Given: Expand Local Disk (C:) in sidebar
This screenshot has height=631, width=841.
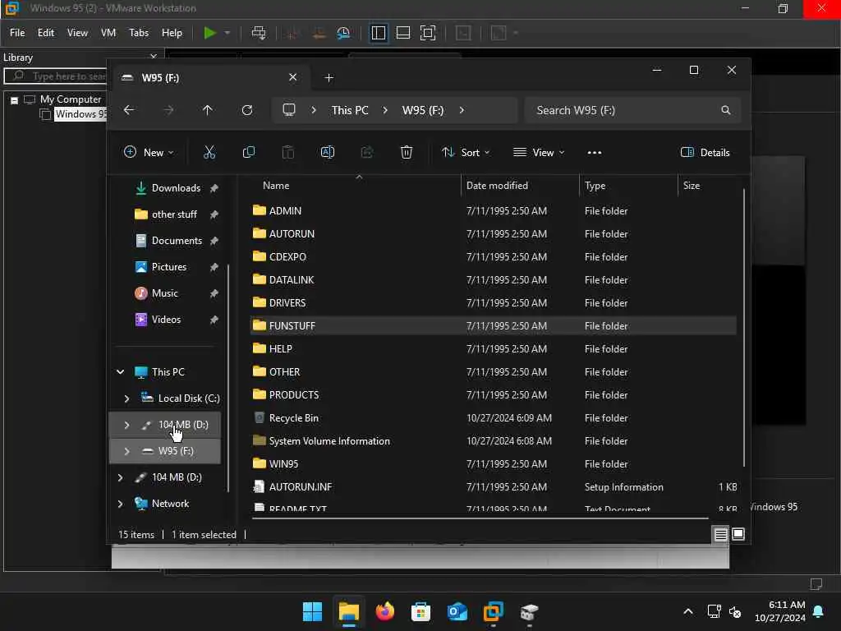Looking at the screenshot, I should coord(126,398).
